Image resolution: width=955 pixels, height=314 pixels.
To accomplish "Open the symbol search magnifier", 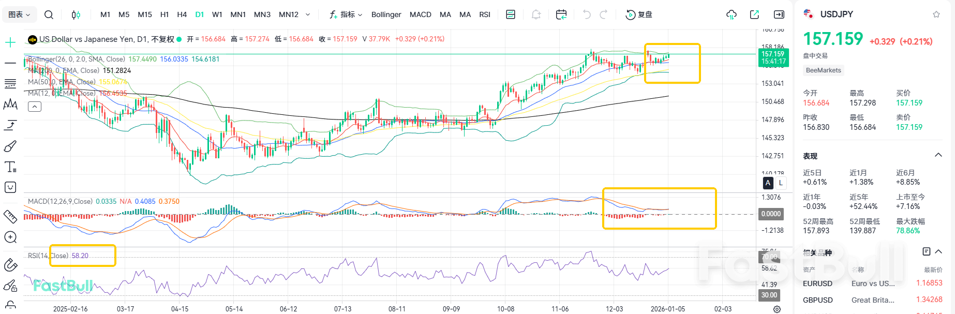I will pos(49,14).
